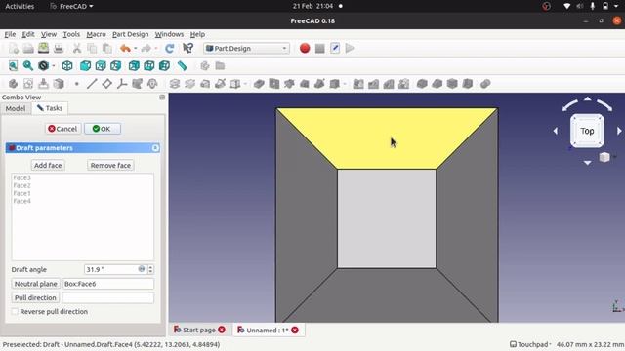
Task: Open the File menu
Action: click(x=10, y=34)
